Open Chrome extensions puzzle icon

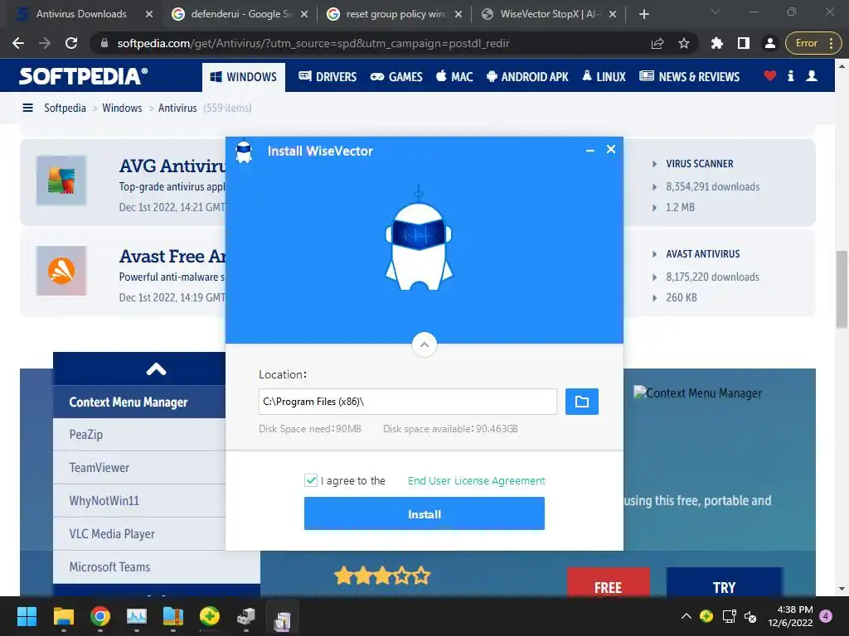point(717,43)
